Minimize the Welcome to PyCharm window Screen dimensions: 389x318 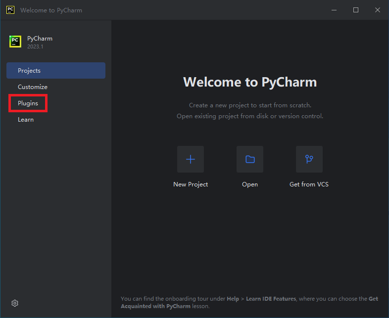[x=334, y=10]
